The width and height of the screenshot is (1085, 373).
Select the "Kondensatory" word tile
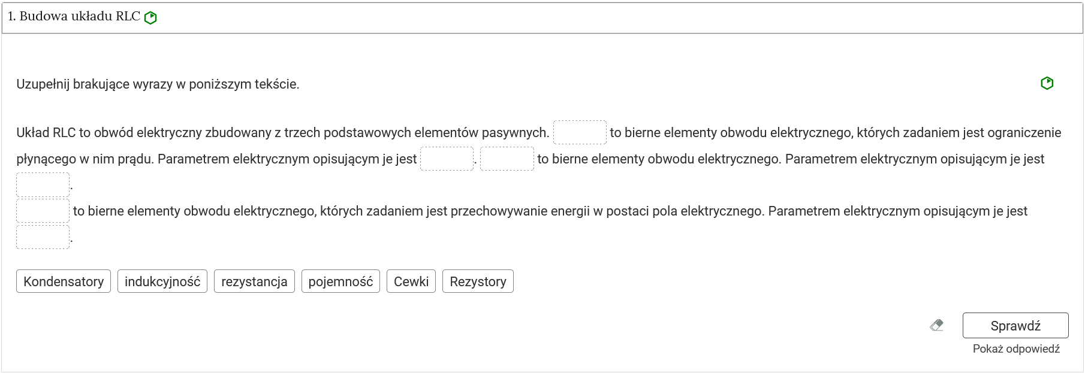click(x=63, y=281)
